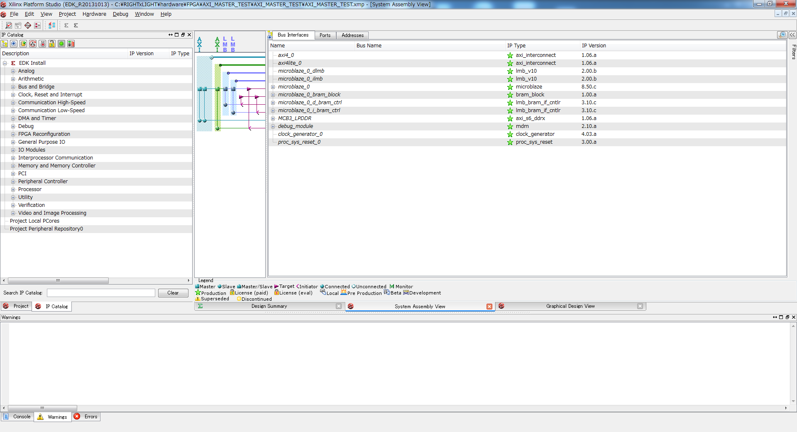Viewport: 797px width, 432px height.
Task: Click the clean hardware toolbar icon
Action: click(18, 25)
